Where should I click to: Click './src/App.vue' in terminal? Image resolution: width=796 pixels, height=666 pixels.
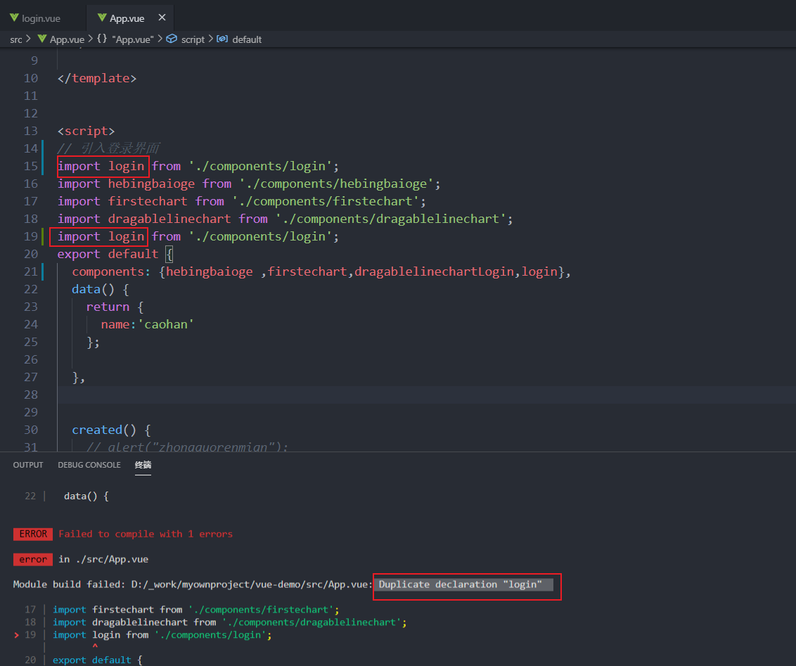[112, 559]
